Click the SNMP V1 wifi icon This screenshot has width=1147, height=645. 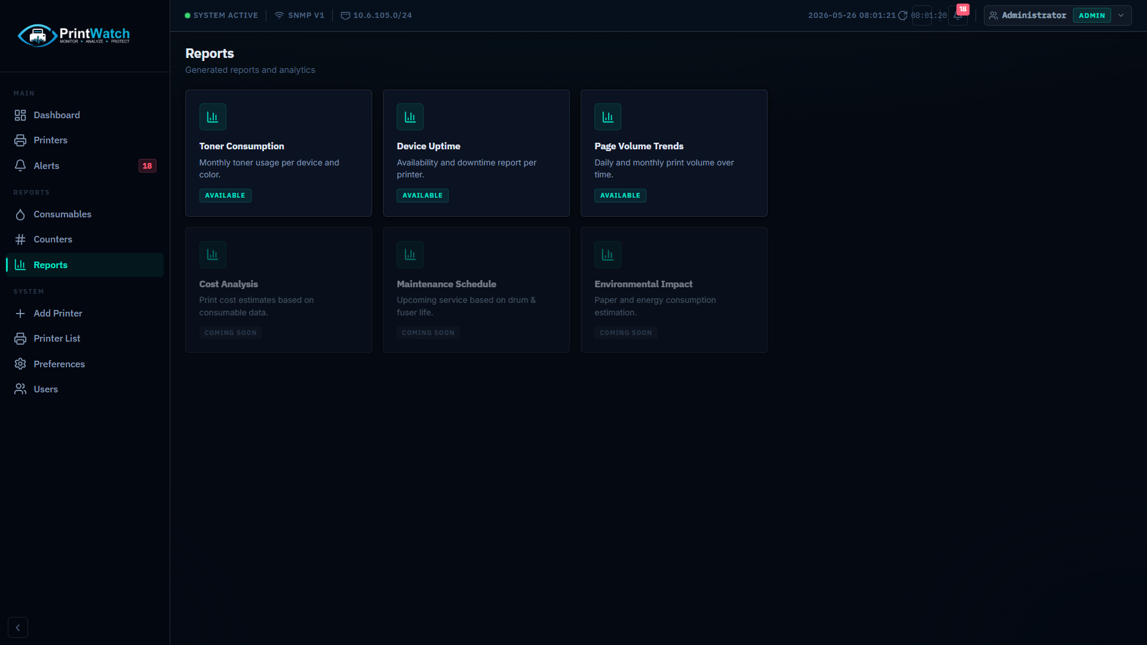point(279,16)
